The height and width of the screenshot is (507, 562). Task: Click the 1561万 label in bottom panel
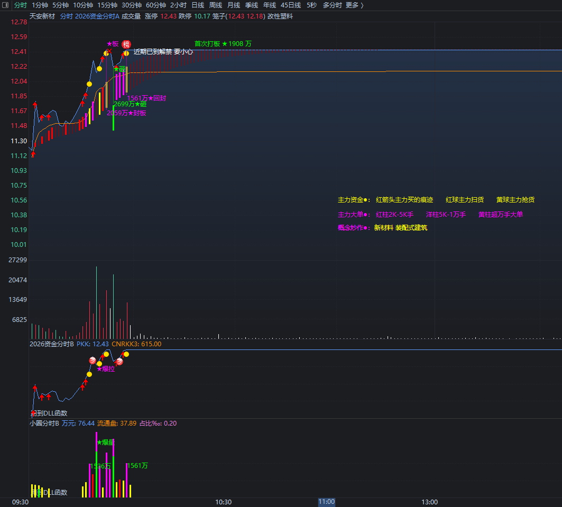pos(137,465)
